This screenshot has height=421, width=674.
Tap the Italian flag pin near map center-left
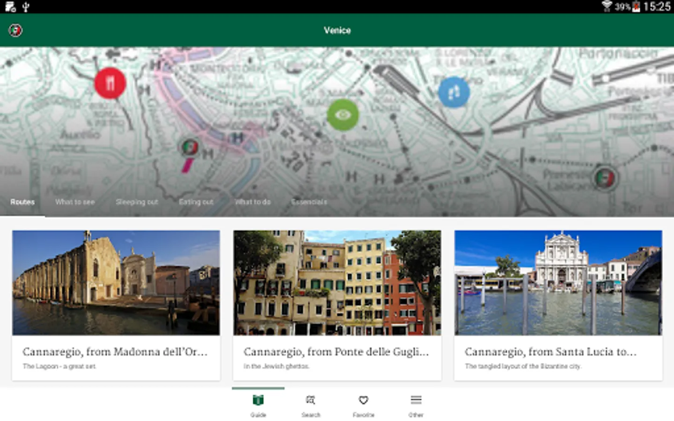tap(190, 147)
